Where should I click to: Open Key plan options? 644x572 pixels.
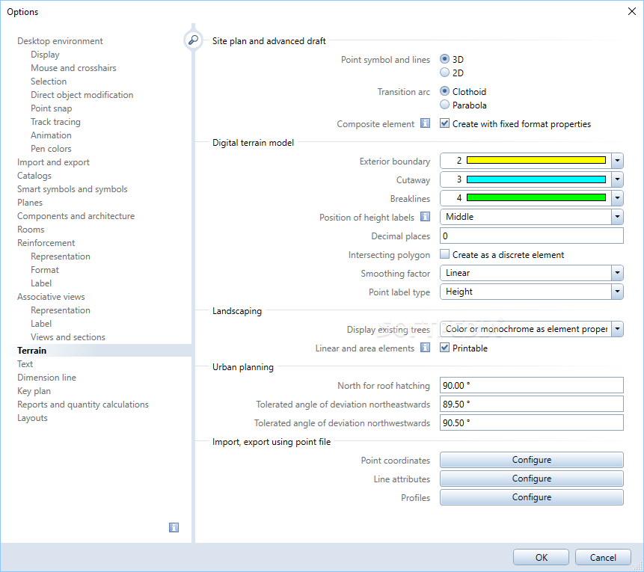click(x=34, y=391)
